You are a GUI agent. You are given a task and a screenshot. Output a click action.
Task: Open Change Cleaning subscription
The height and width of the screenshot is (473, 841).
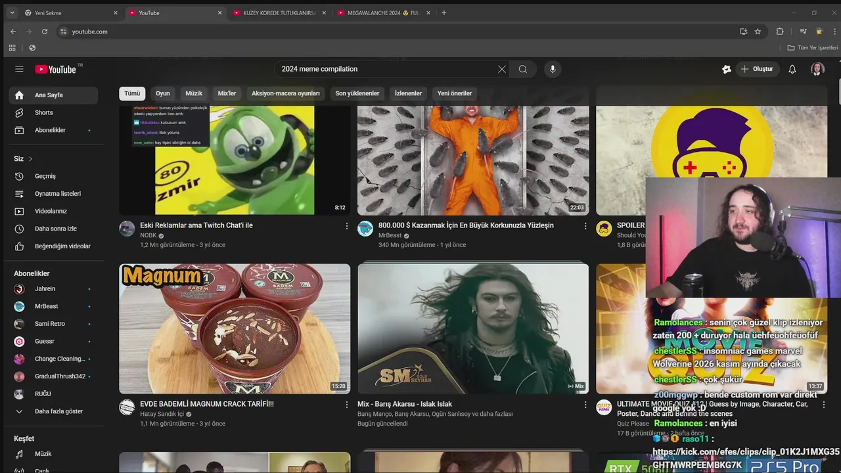(53, 359)
